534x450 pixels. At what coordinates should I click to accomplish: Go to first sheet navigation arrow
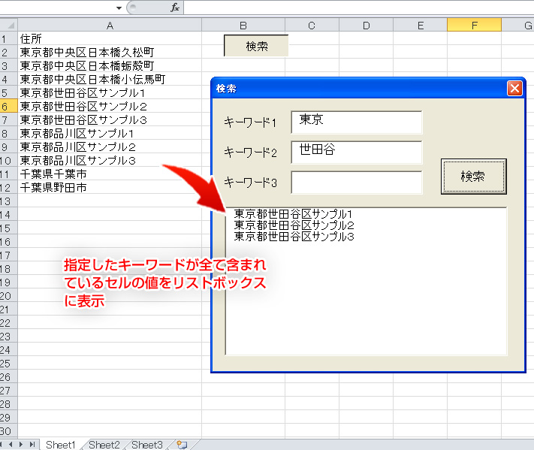tap(1, 444)
